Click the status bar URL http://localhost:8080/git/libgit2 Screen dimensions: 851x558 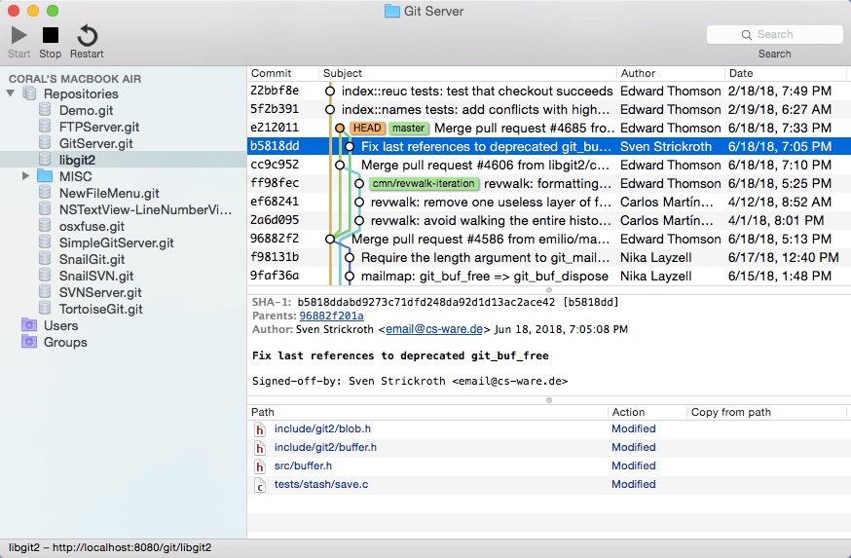(x=131, y=547)
